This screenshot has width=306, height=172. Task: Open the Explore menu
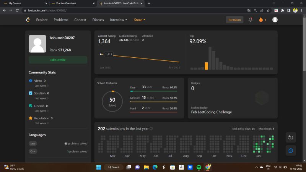pos(42,20)
